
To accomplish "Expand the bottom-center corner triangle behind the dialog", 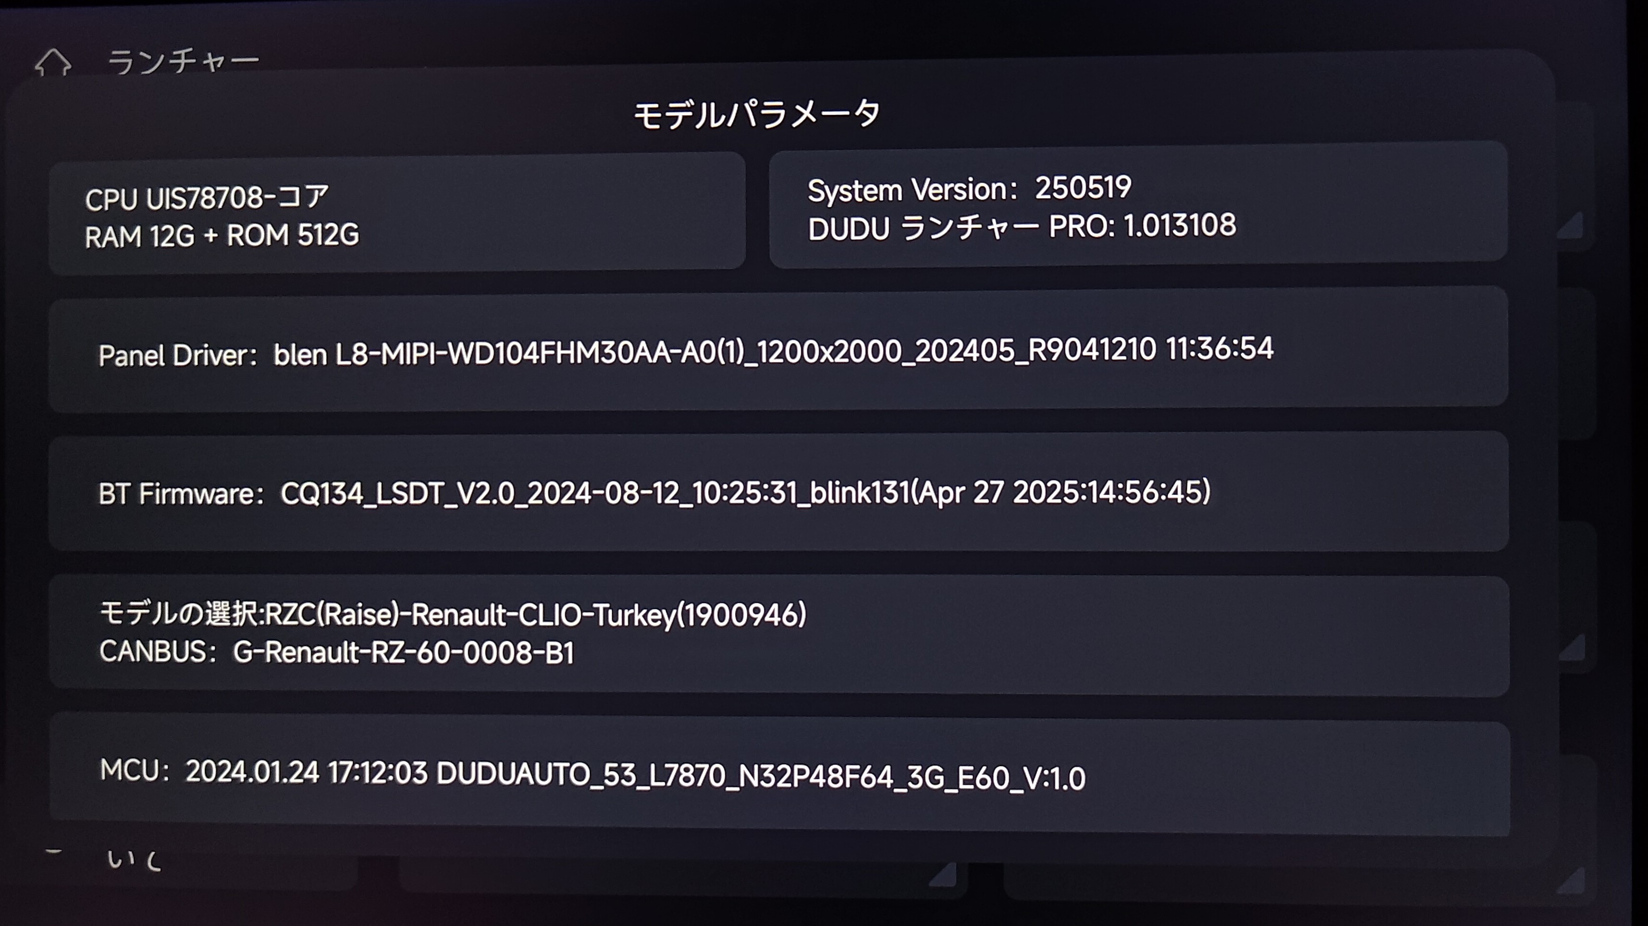I will [943, 875].
